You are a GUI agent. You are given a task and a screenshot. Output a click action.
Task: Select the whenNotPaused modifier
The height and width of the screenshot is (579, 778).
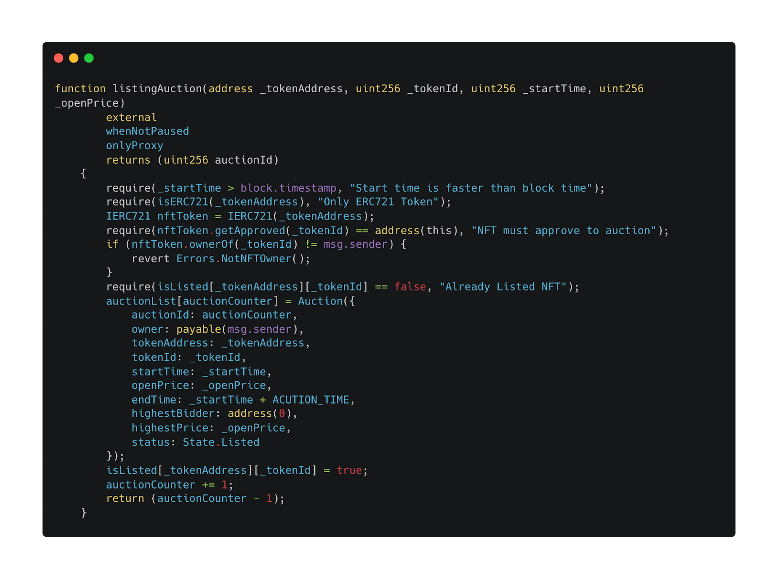[x=147, y=131]
